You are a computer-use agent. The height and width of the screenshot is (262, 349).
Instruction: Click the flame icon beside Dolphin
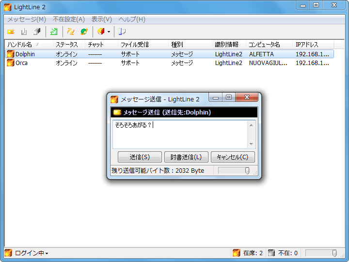tap(10, 54)
